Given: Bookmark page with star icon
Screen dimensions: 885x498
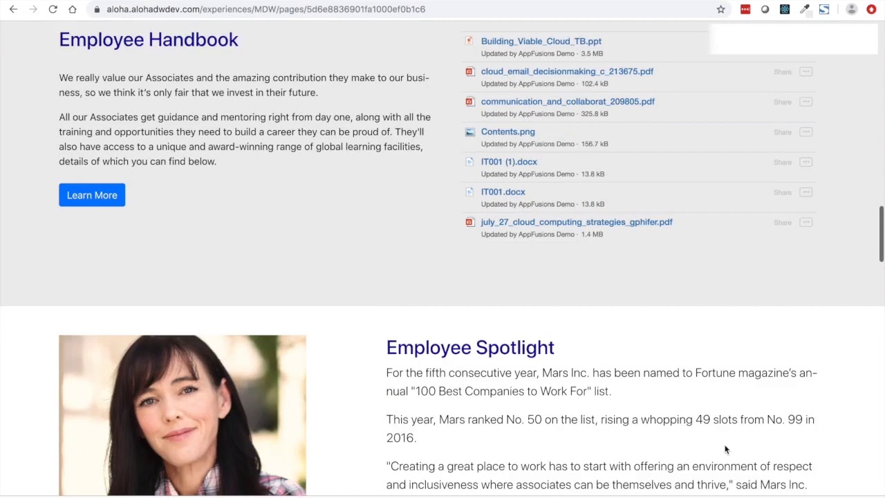Looking at the screenshot, I should coord(720,9).
